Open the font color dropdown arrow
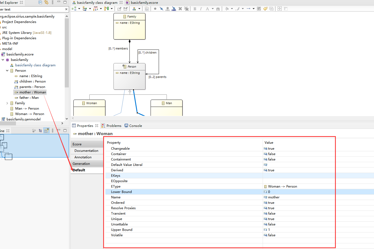 [213, 9]
